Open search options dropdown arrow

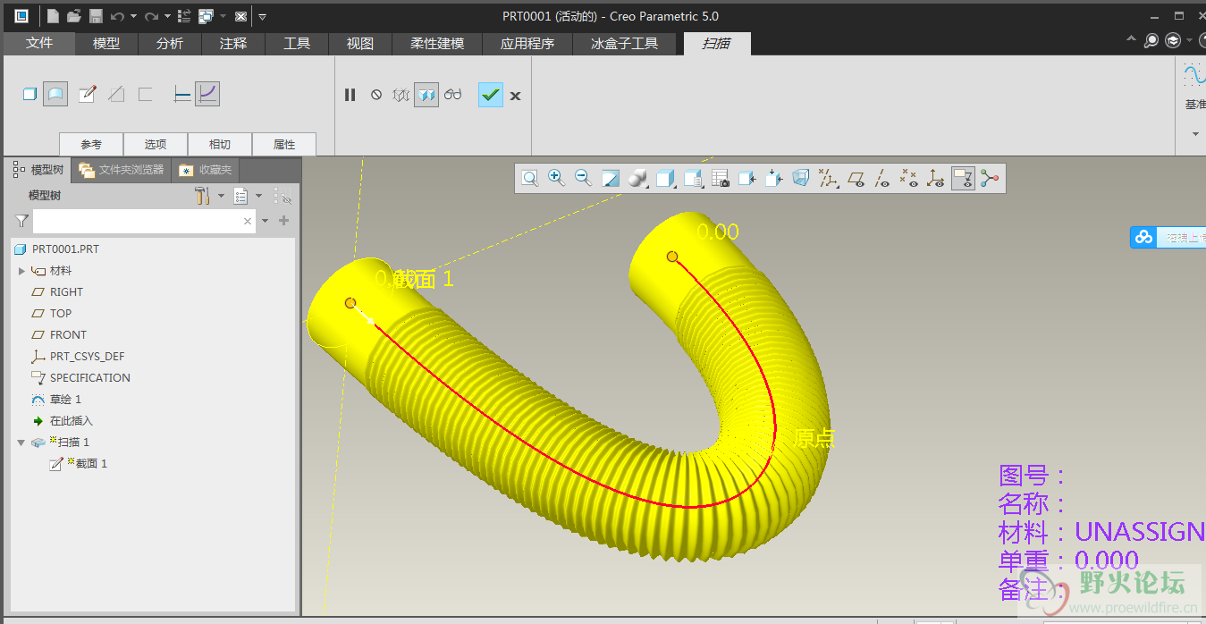coord(266,221)
